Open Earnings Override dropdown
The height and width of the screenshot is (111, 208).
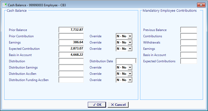[130, 42]
